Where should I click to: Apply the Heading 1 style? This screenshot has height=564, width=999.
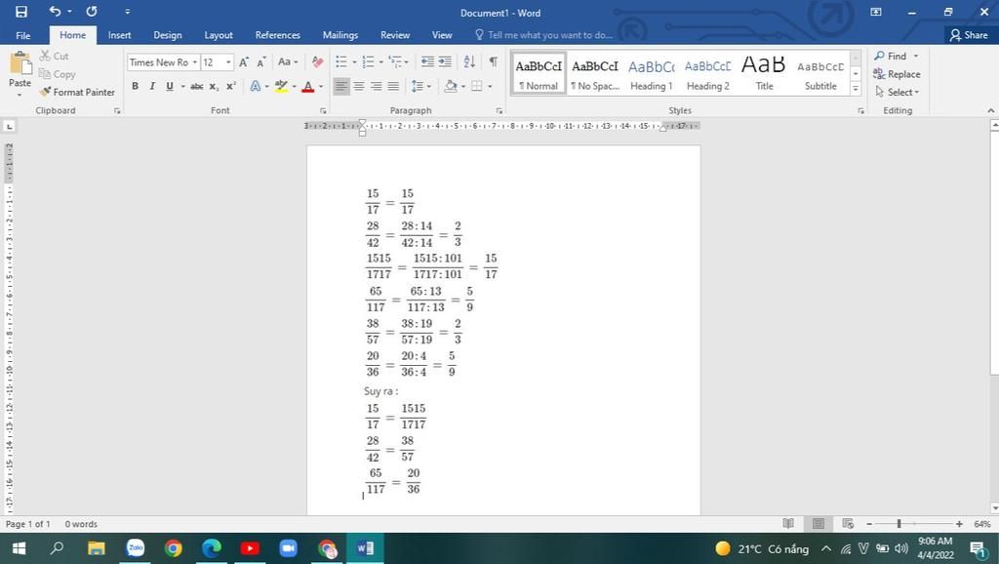click(x=651, y=74)
